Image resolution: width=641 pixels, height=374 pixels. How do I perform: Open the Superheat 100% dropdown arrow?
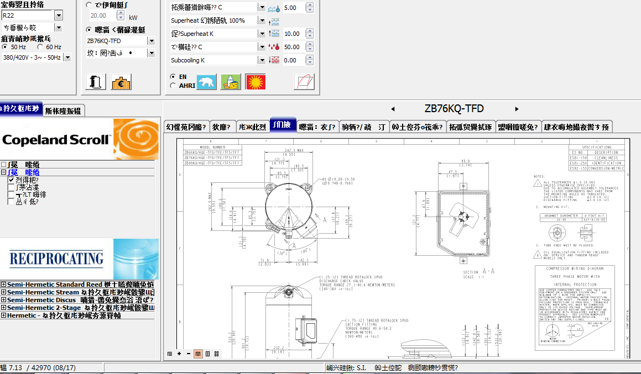pyautogui.click(x=262, y=20)
